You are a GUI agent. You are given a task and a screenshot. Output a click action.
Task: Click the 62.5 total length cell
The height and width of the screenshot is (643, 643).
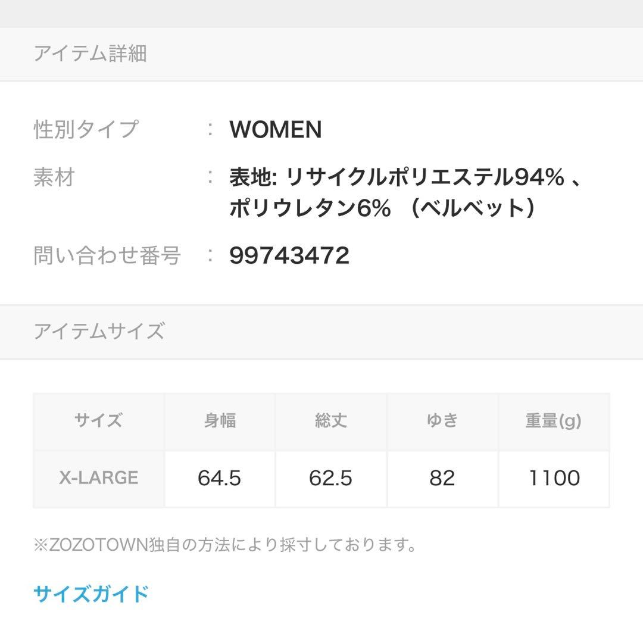[x=331, y=478]
